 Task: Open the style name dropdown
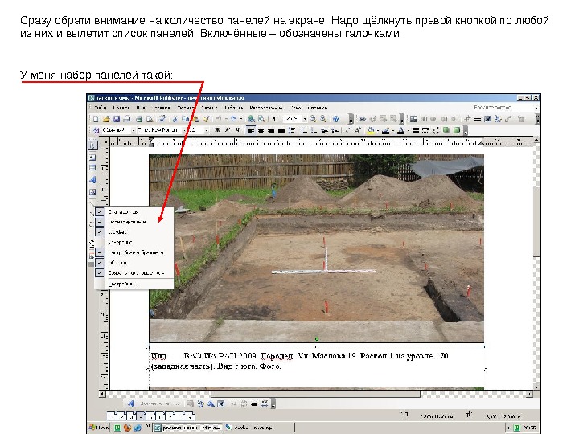133,130
